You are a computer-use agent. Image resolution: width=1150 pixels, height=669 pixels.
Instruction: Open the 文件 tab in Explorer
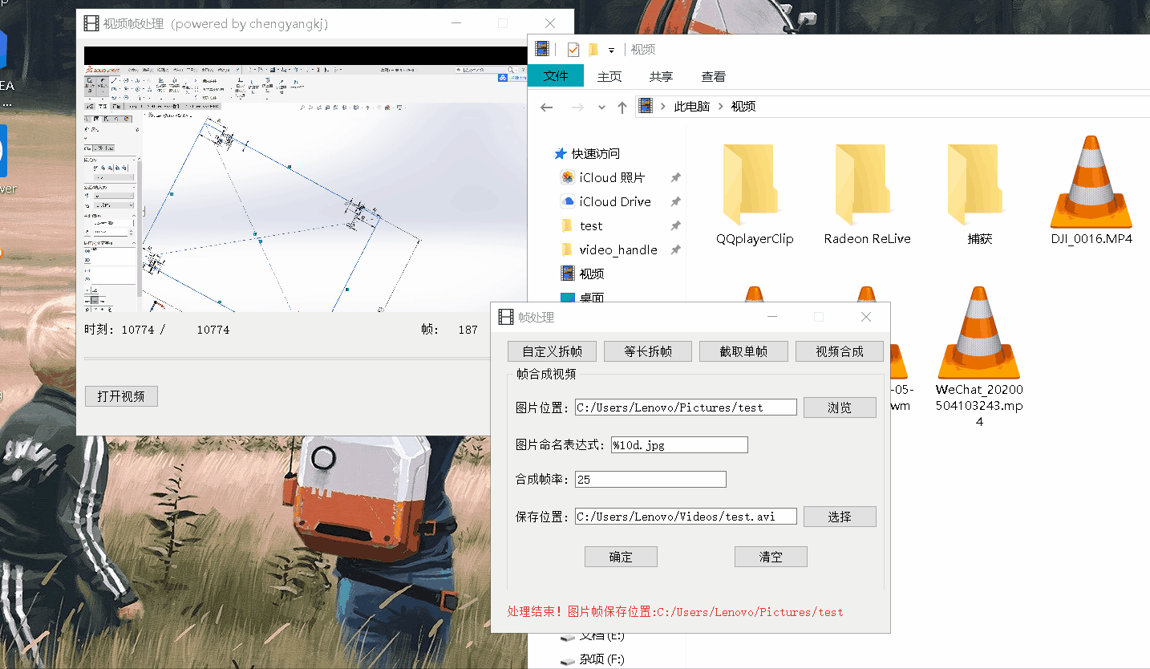click(556, 76)
